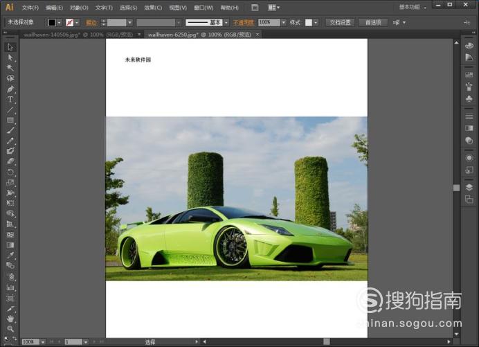The image size is (479, 347).
Task: Open the 样式 graphic style dropdown
Action: [x=316, y=23]
